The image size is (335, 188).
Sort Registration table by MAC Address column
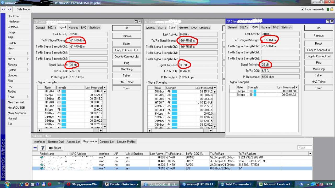pos(83,154)
